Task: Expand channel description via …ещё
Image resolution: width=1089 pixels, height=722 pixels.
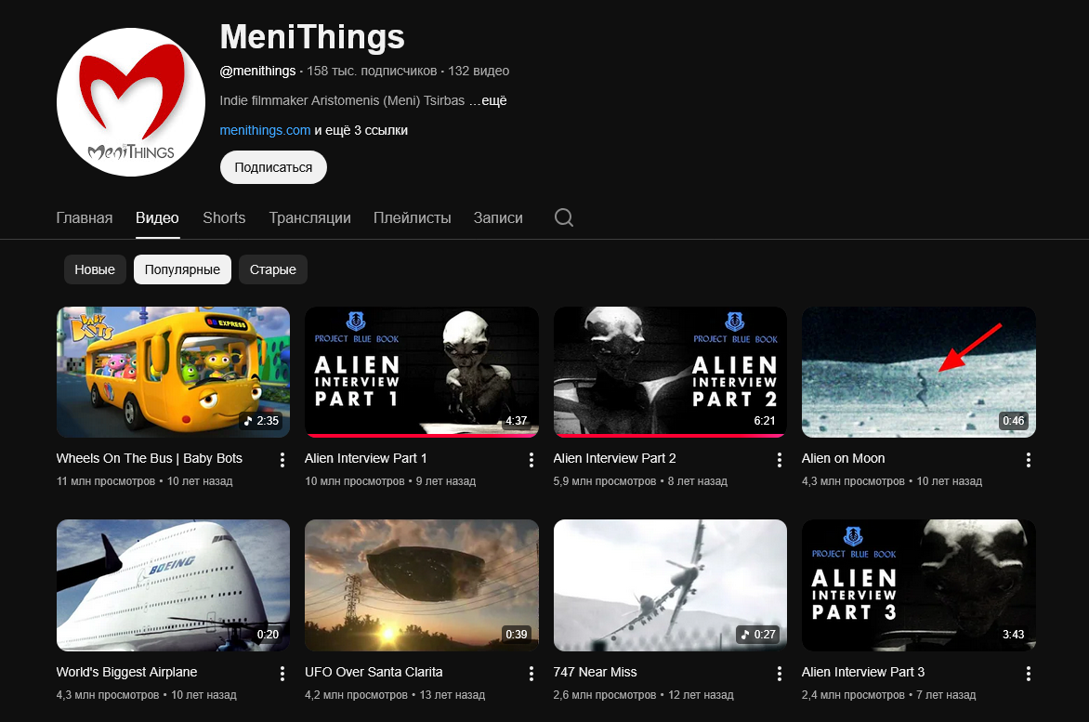Action: tap(488, 100)
